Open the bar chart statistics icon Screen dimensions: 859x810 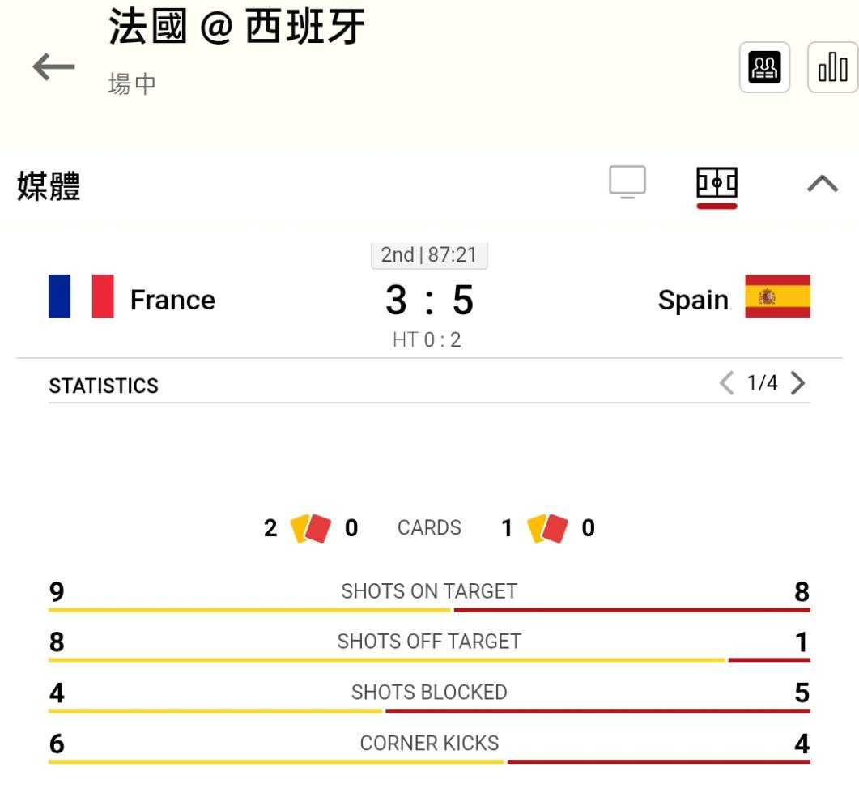coord(833,67)
